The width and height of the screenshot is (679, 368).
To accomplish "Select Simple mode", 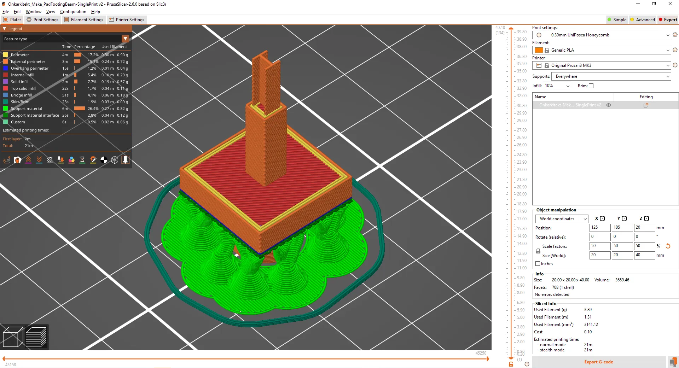I will pyautogui.click(x=617, y=20).
